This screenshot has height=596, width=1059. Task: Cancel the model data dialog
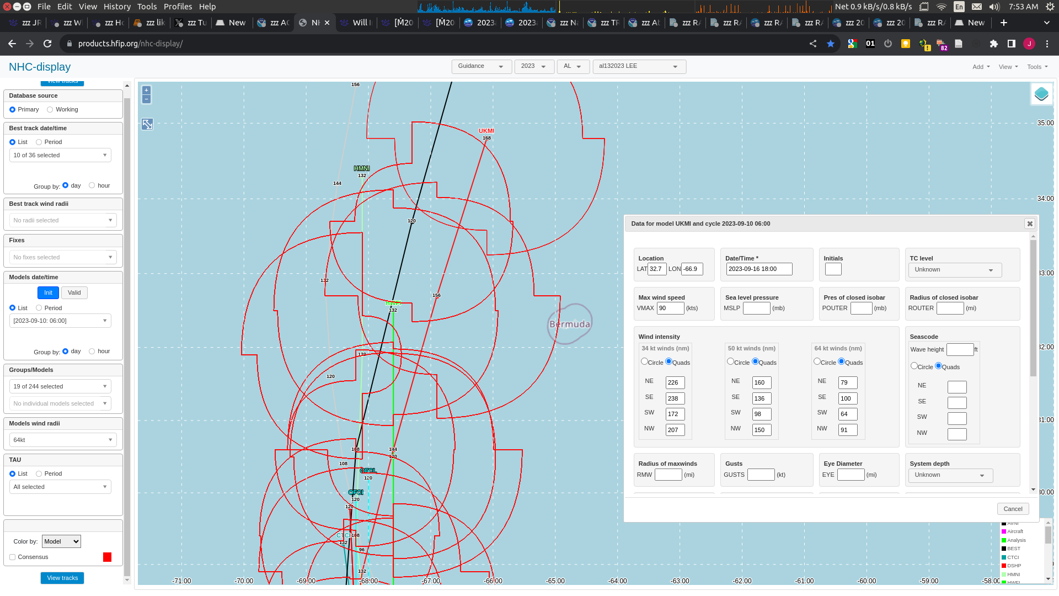pyautogui.click(x=1013, y=509)
